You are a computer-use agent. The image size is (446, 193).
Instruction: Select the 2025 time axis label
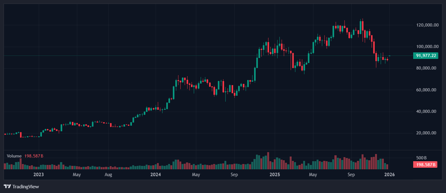(x=275, y=175)
